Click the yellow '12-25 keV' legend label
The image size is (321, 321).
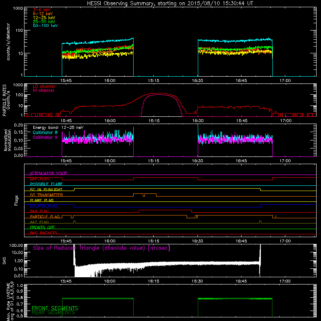pyautogui.click(x=44, y=18)
